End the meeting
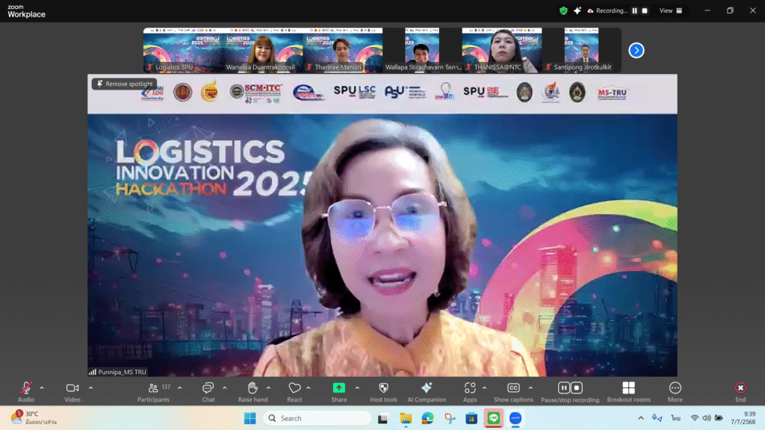Screen dimensions: 765x430 (740, 392)
